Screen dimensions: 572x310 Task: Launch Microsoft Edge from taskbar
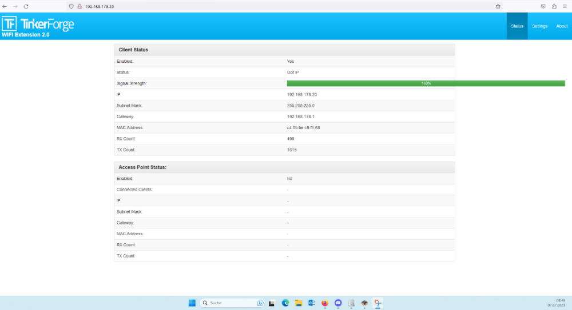pyautogui.click(x=285, y=303)
